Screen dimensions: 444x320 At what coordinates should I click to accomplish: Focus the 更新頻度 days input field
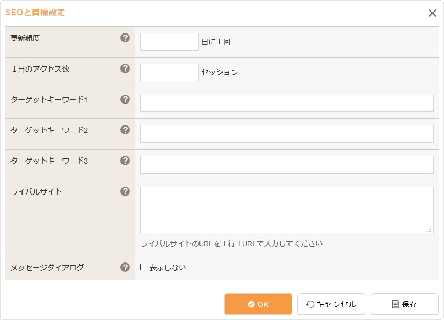tap(169, 42)
